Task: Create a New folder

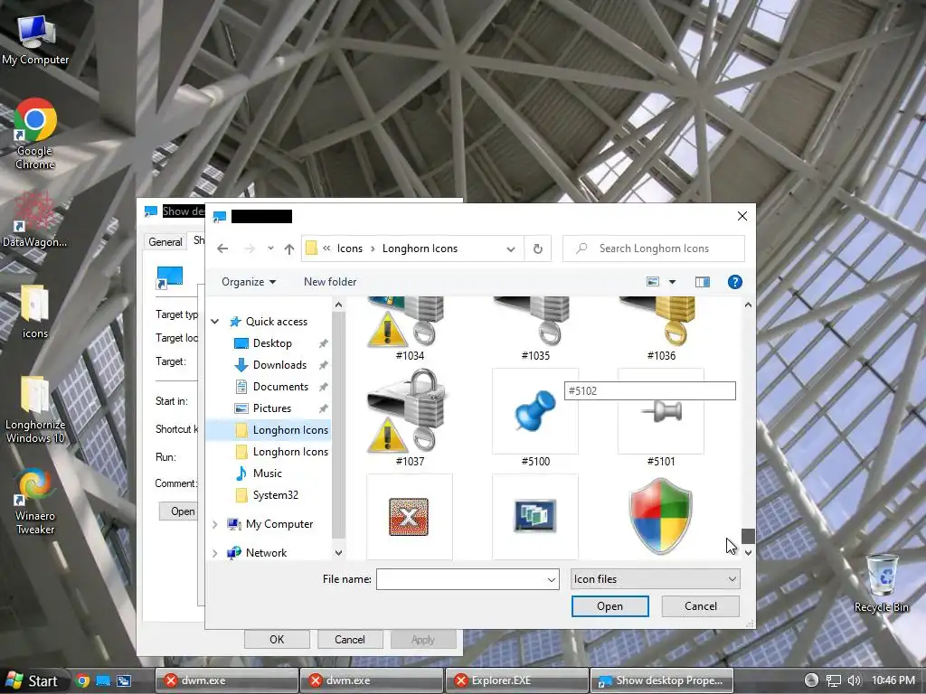Action: pos(330,282)
